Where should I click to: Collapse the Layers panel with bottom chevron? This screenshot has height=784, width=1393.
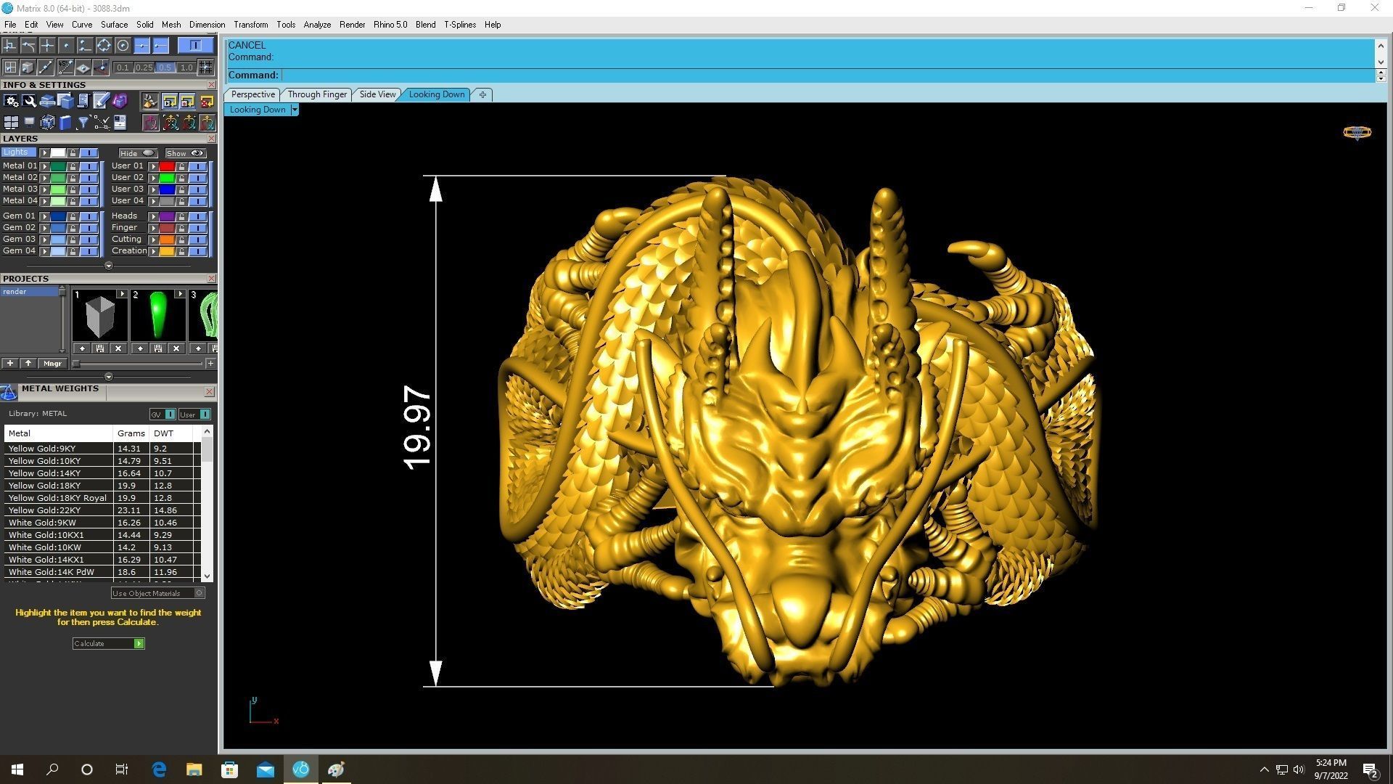point(109,266)
